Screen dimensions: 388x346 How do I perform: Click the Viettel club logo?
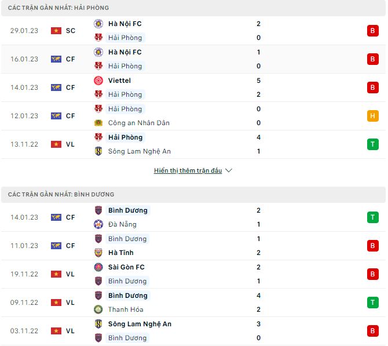coord(98,81)
